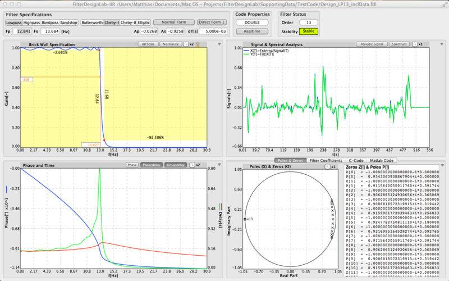Viewport: 449px width, 281px height.
Task: Click the Groupdelay button
Action: 176,165
